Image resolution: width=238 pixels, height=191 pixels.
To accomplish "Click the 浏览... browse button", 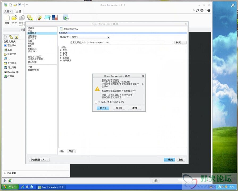I will (180, 43).
